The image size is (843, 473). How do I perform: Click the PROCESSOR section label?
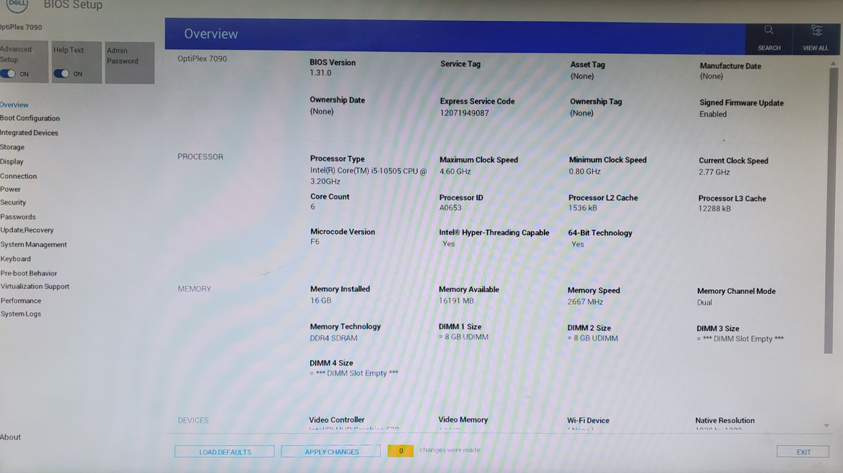(x=201, y=157)
